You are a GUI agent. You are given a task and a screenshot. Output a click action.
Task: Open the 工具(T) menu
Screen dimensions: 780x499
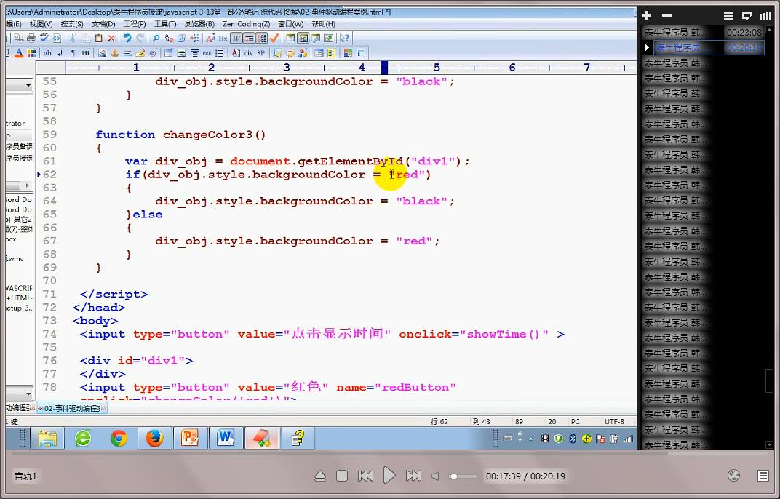[165, 24]
